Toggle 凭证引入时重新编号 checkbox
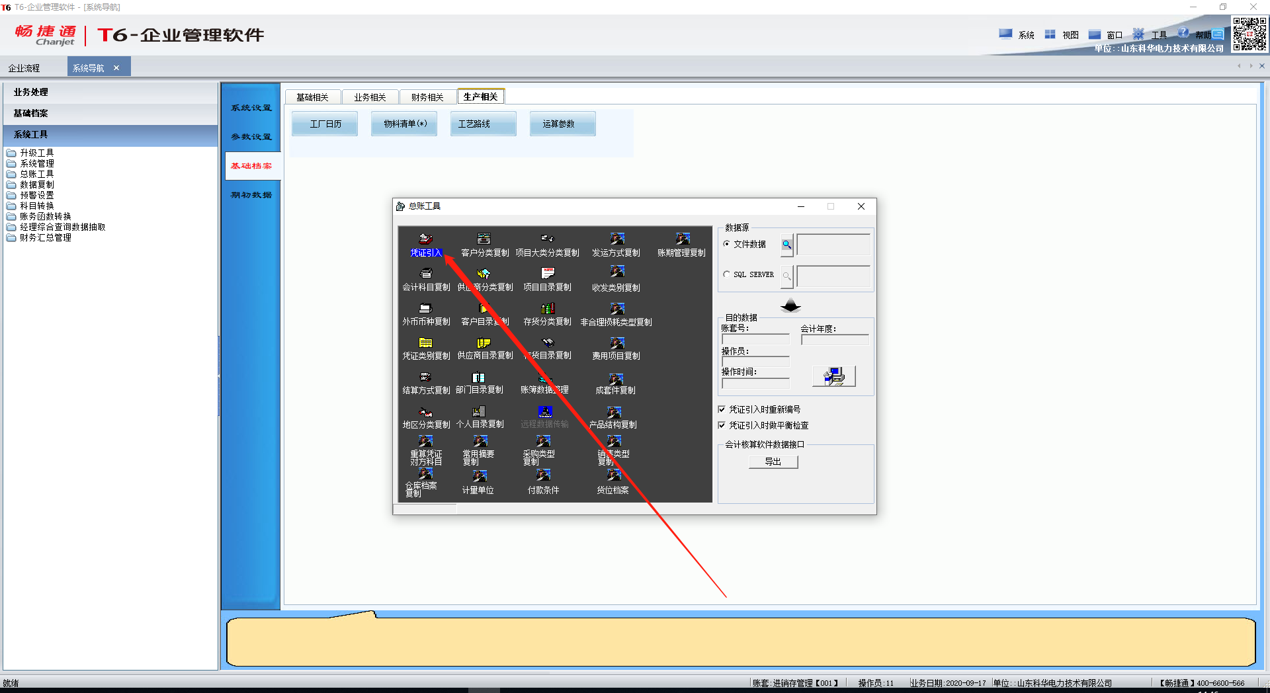This screenshot has height=693, width=1270. 722,409
